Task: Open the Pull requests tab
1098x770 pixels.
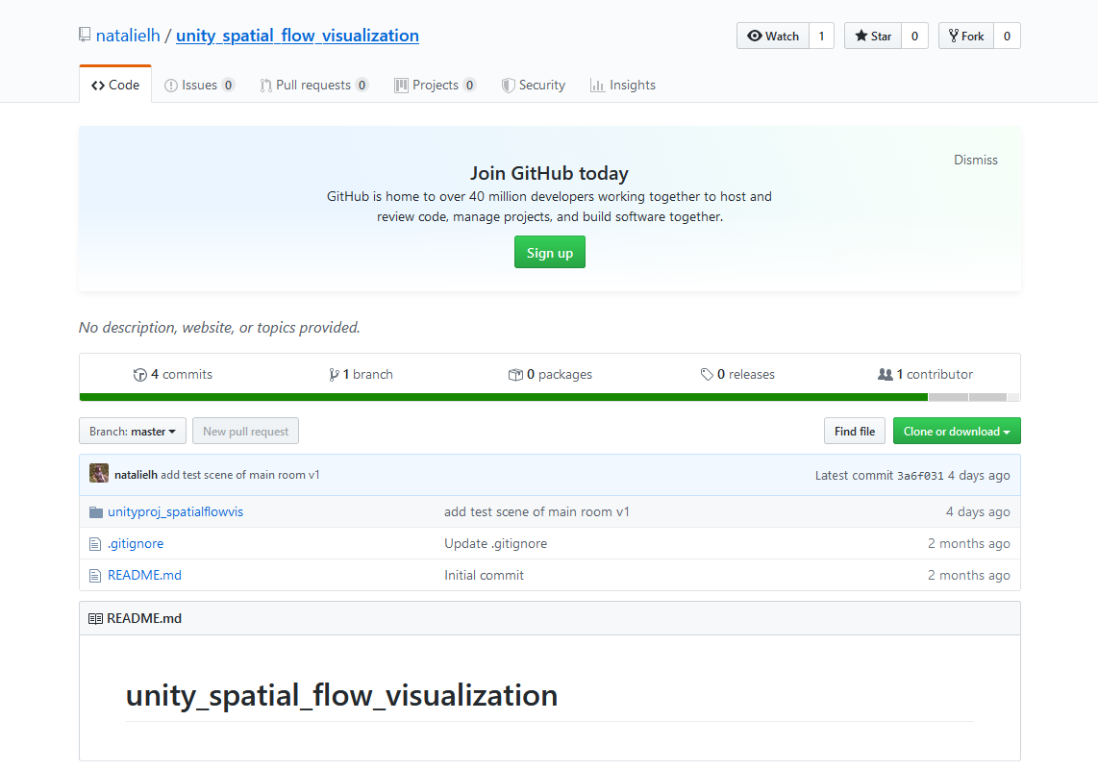Action: [313, 86]
